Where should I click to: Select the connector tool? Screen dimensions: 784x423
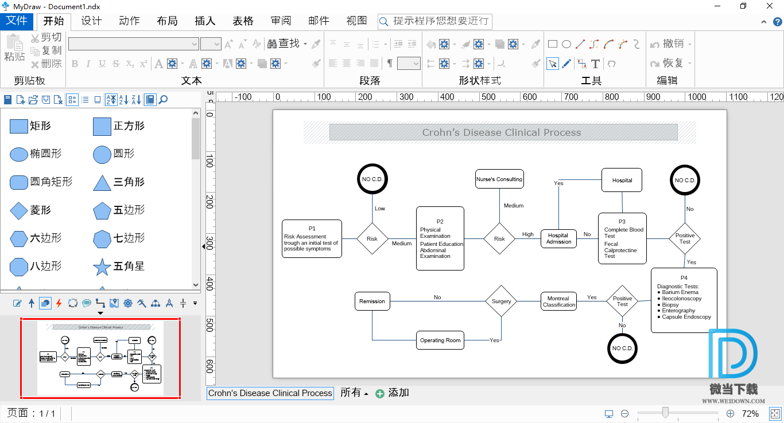(582, 64)
